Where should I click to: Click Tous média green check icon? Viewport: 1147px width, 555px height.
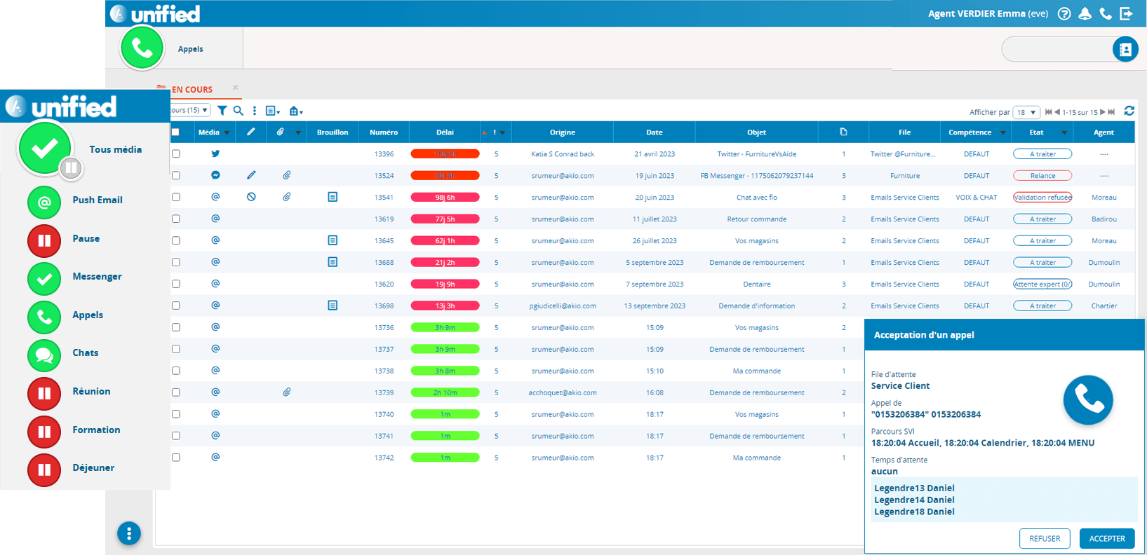(x=45, y=148)
